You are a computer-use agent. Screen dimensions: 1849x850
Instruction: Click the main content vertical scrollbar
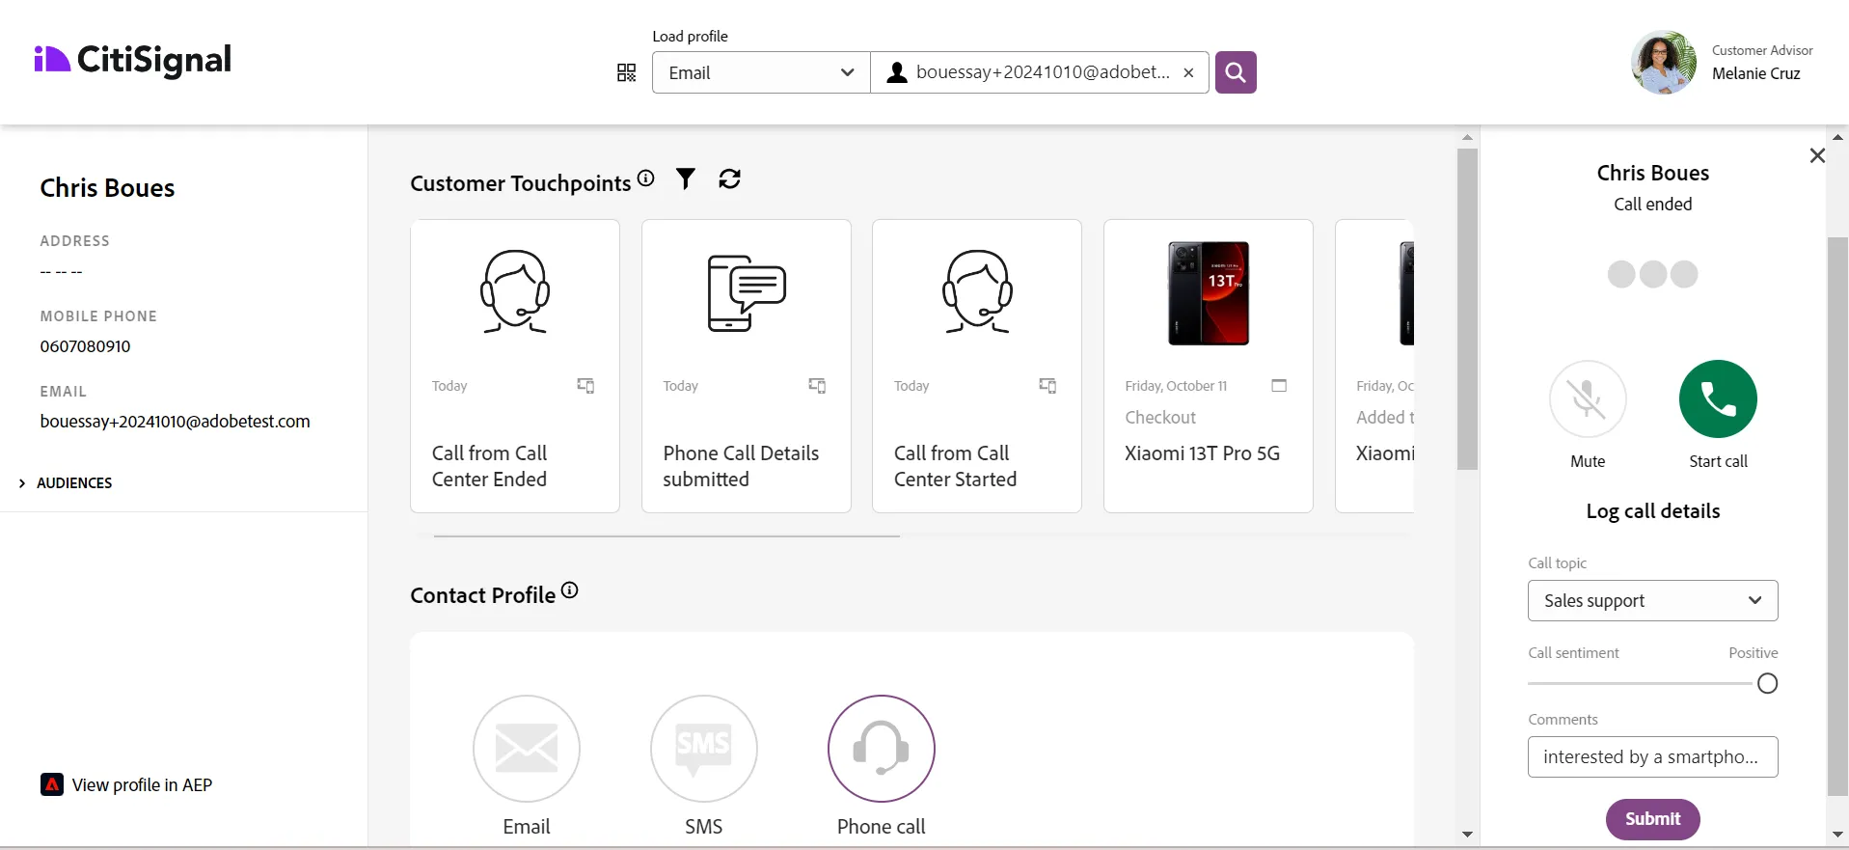tap(1467, 309)
